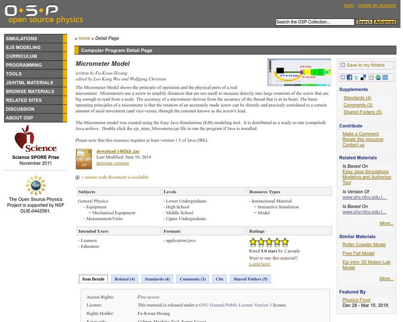Open GNU General Public License Version 3 link
Screen dimensions: 403x322
point(235,305)
